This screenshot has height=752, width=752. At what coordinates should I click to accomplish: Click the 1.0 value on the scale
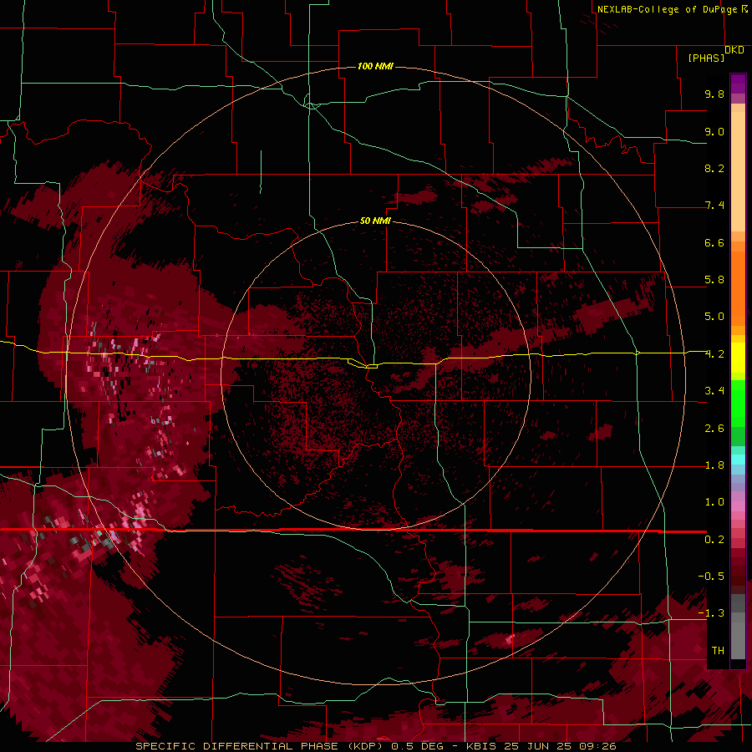[x=714, y=502]
